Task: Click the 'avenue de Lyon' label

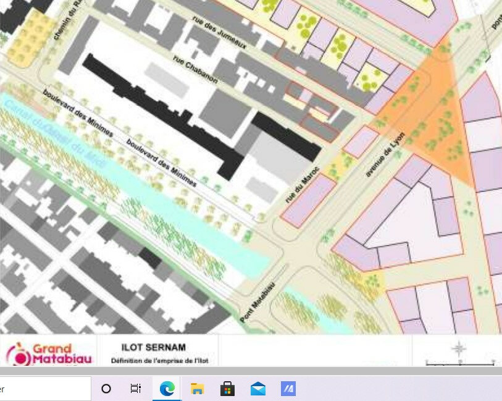Action: (385, 154)
